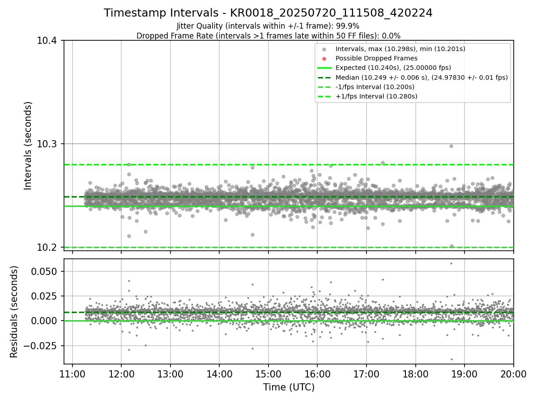This screenshot has height=403, width=537.
Task: Click the Time (UTC) x-axis label
Action: click(289, 387)
